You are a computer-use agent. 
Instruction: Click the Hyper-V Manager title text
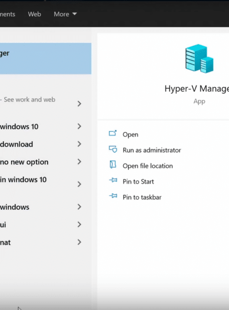(x=197, y=89)
